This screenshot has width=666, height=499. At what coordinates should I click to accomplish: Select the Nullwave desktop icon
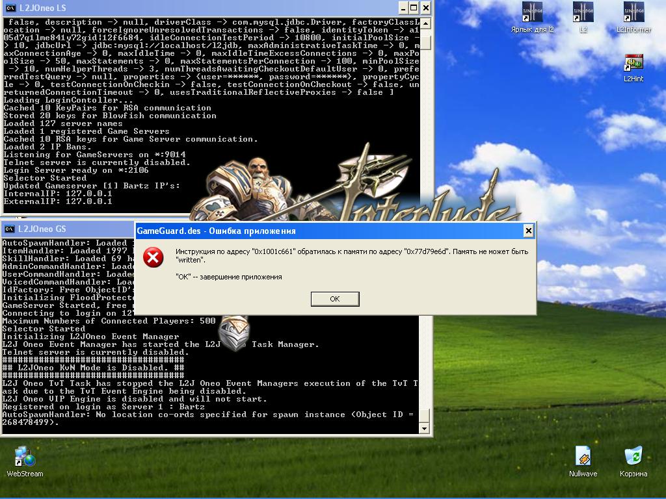point(583,462)
